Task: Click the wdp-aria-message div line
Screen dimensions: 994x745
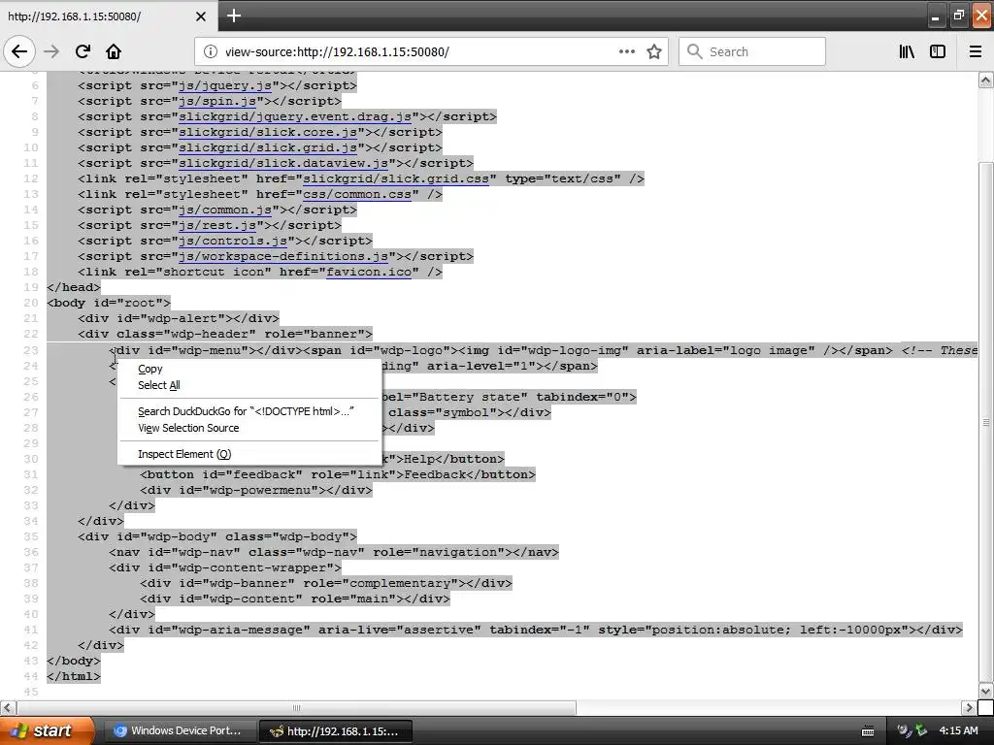Action: 536,630
